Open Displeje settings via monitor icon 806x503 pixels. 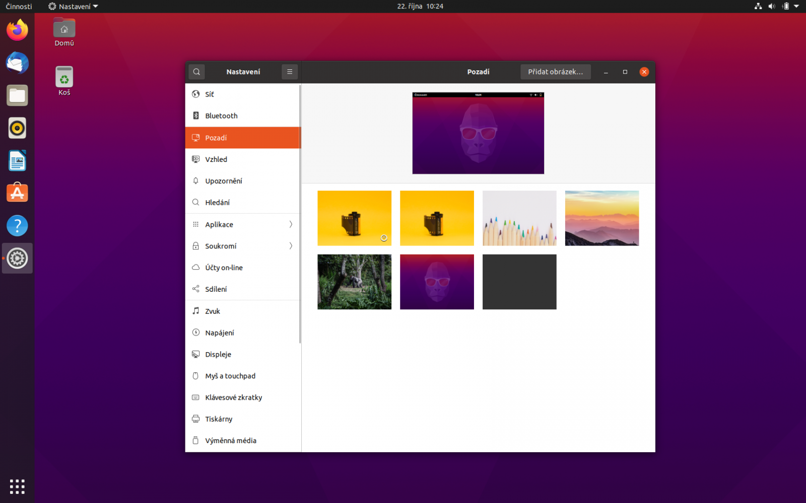(196, 354)
